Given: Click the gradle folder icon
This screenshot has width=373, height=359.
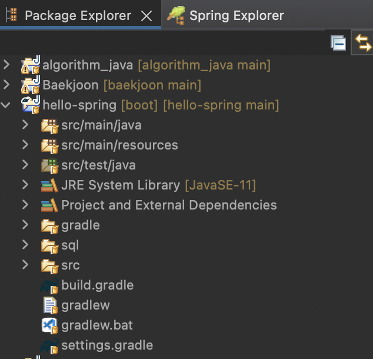Looking at the screenshot, I should (x=49, y=226).
